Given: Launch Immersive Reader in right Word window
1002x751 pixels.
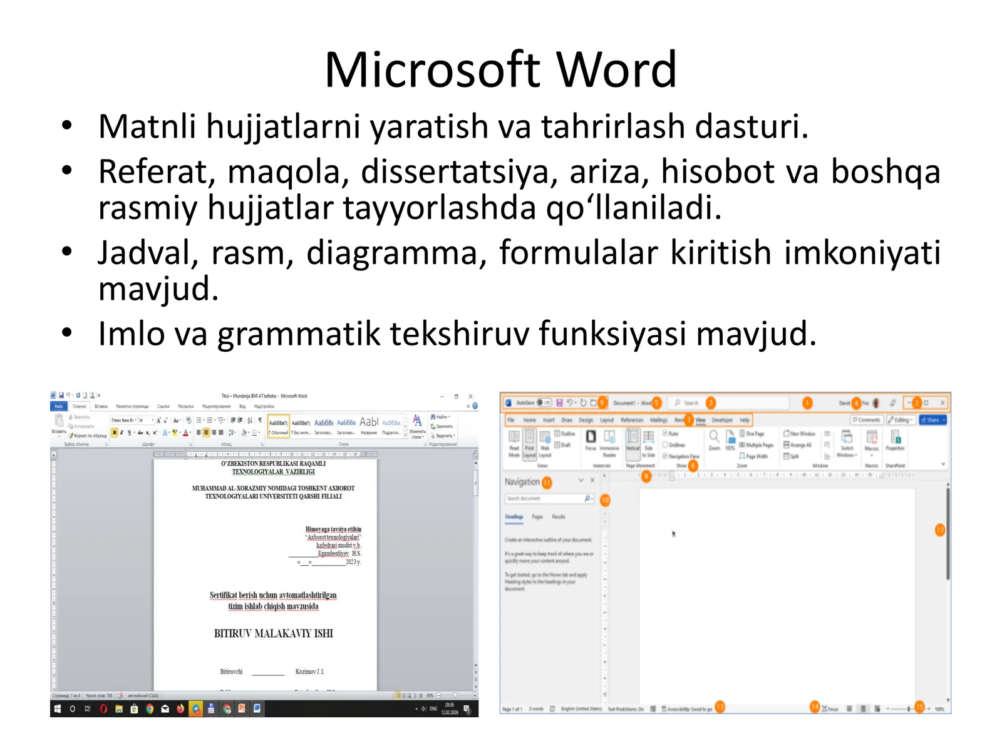Looking at the screenshot, I should tap(609, 444).
